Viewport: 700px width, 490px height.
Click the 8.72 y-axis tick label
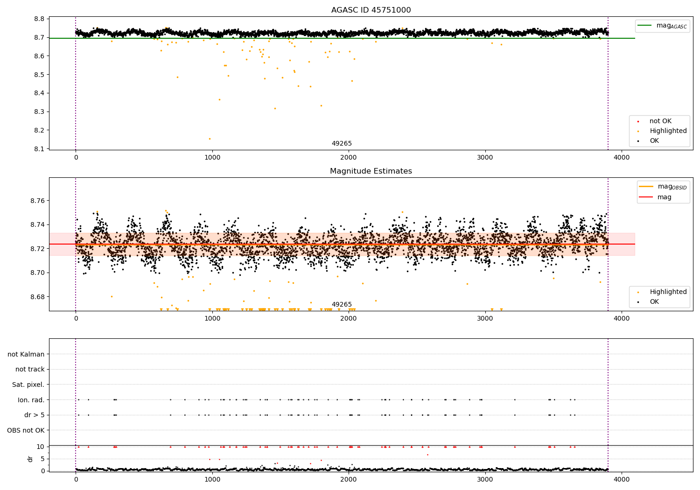coord(37,249)
